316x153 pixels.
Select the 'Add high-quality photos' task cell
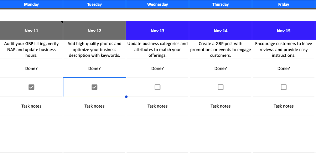click(x=94, y=49)
